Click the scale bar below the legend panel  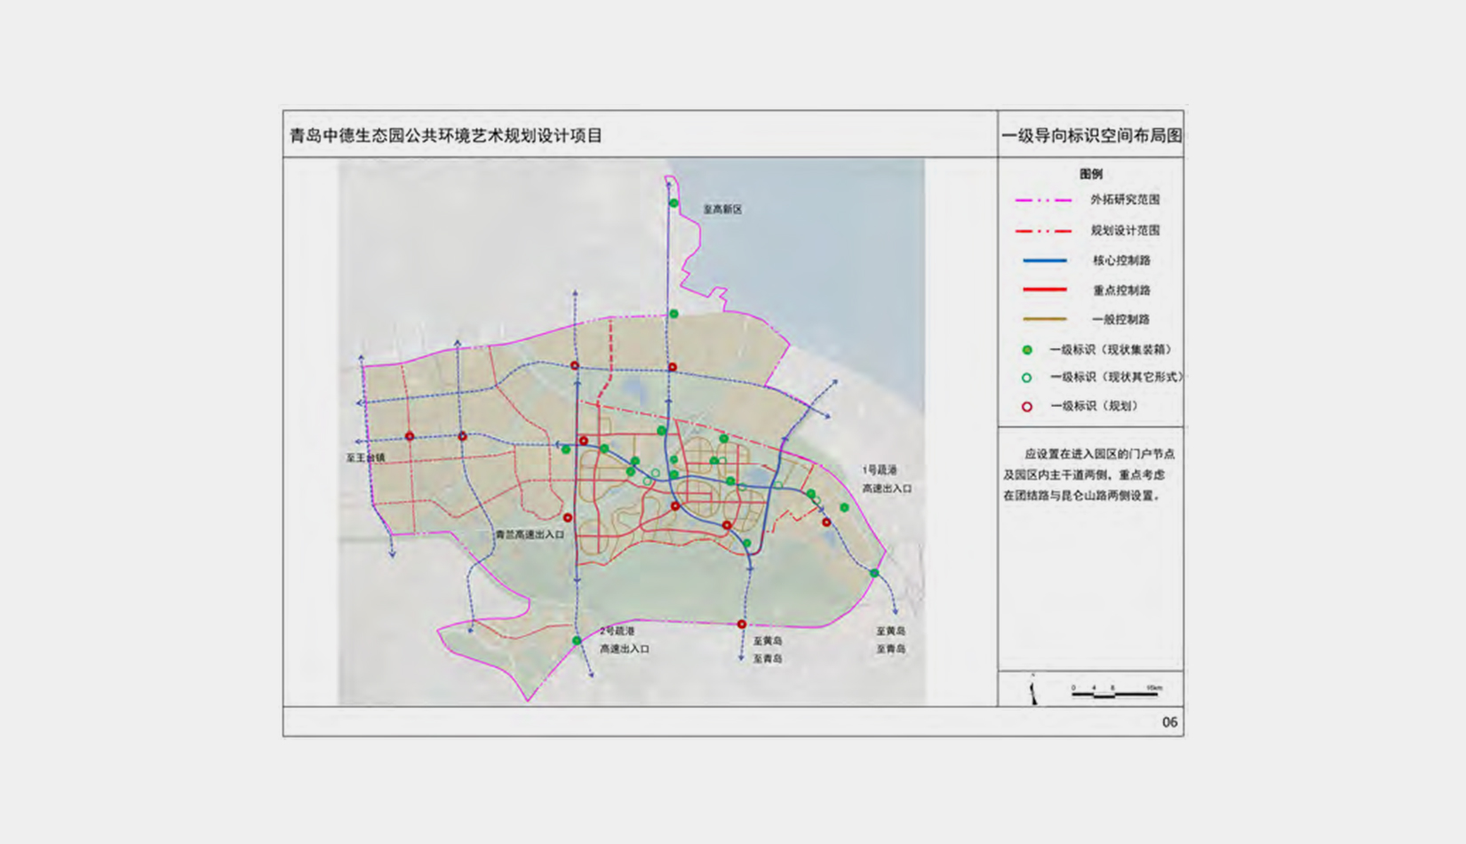coord(1116,692)
